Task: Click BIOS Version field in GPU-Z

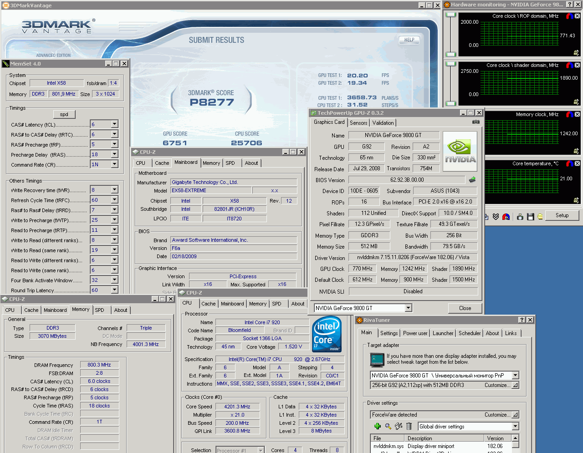Action: point(407,180)
